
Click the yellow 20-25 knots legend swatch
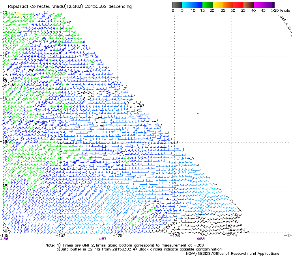pyautogui.click(x=218, y=5)
